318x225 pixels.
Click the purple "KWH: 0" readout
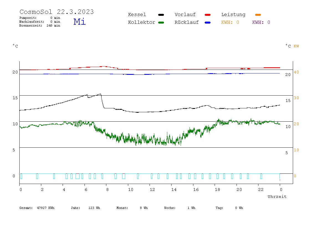click(x=261, y=22)
